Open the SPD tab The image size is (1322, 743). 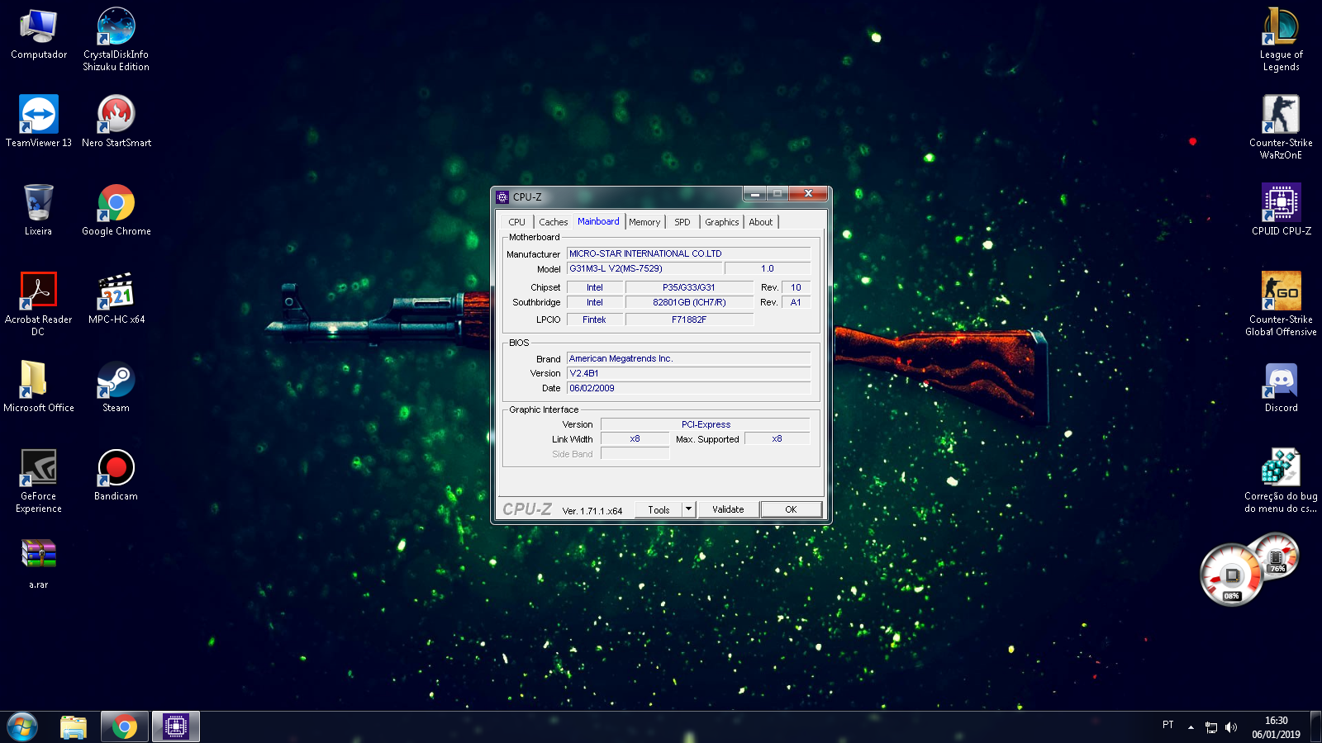pos(682,222)
